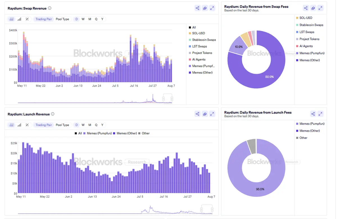Toggle Project Tokens in Swap Revenue legend

click(200, 53)
